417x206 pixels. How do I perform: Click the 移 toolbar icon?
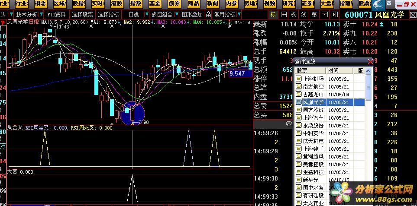click(x=314, y=14)
